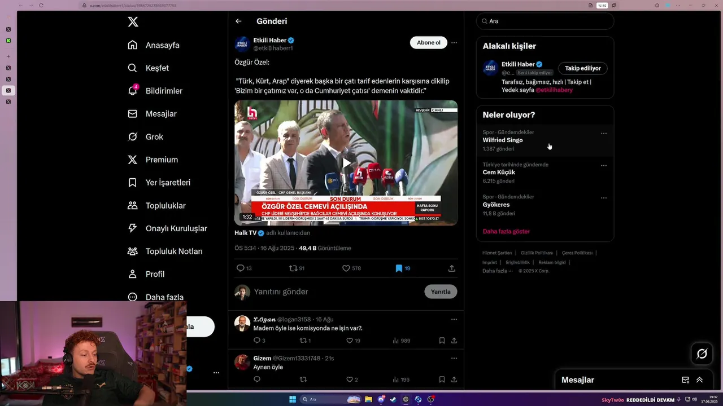The width and height of the screenshot is (723, 406).
Task: Share the main post
Action: click(452, 268)
